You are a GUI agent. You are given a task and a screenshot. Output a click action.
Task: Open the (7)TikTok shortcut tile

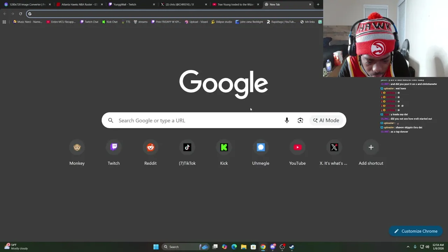tap(187, 153)
